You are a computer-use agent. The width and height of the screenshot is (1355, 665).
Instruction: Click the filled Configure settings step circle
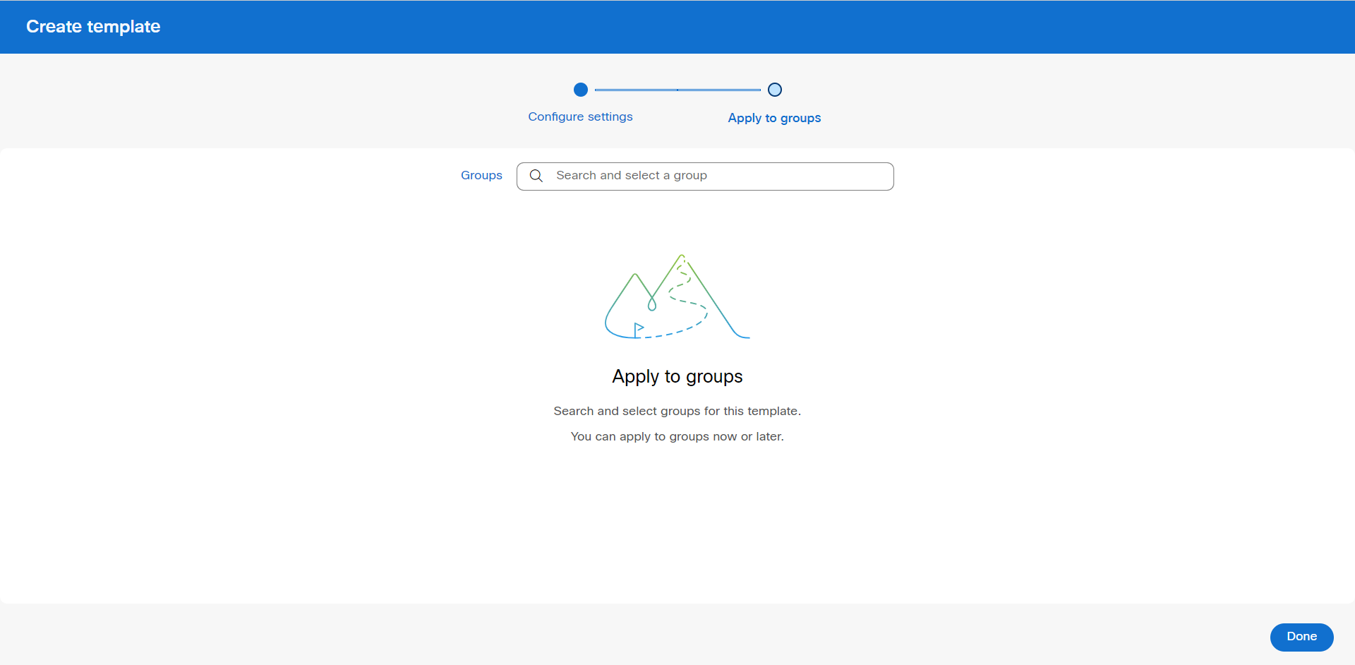click(581, 90)
